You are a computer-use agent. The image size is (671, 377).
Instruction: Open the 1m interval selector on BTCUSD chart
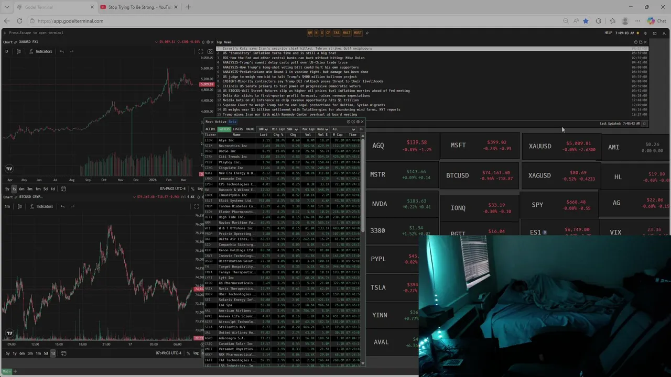tap(7, 206)
